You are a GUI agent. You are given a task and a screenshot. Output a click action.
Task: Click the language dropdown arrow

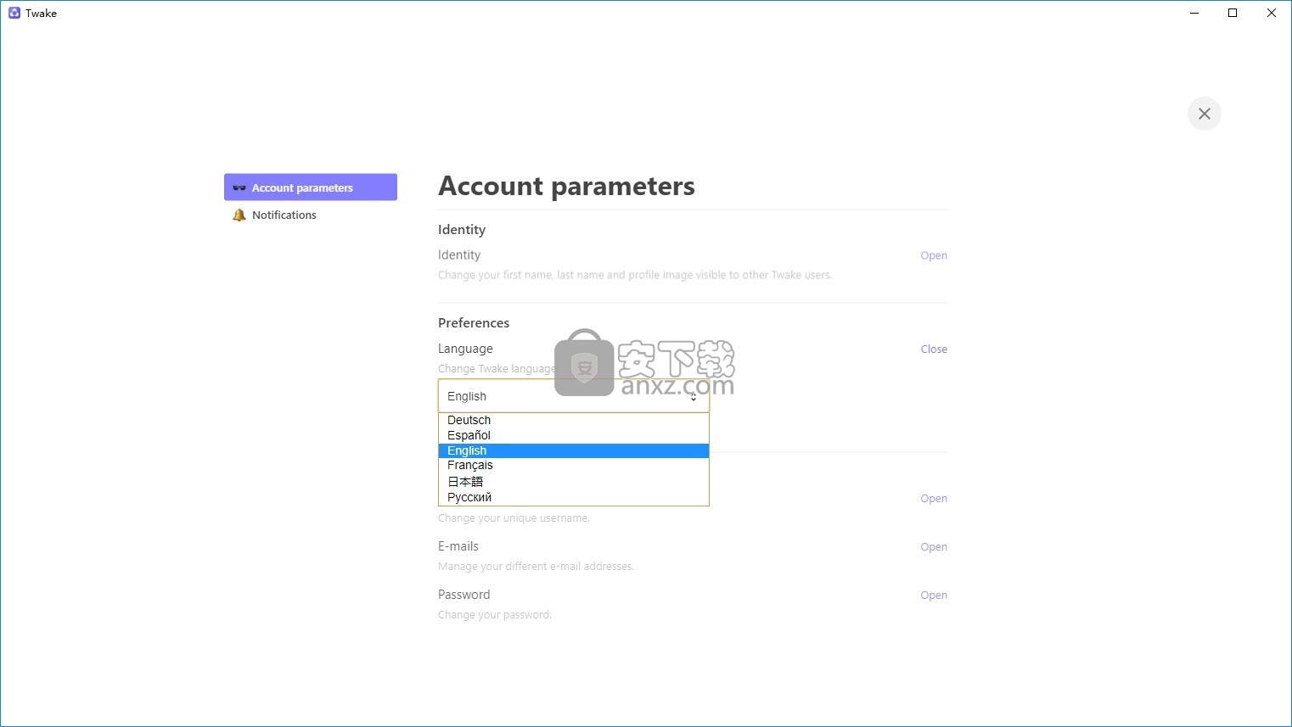coord(694,397)
